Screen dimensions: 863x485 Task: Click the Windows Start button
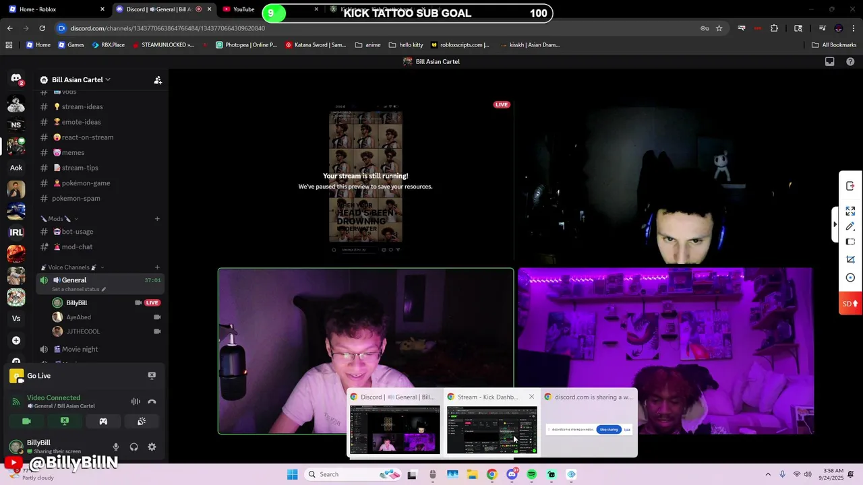[x=292, y=474]
